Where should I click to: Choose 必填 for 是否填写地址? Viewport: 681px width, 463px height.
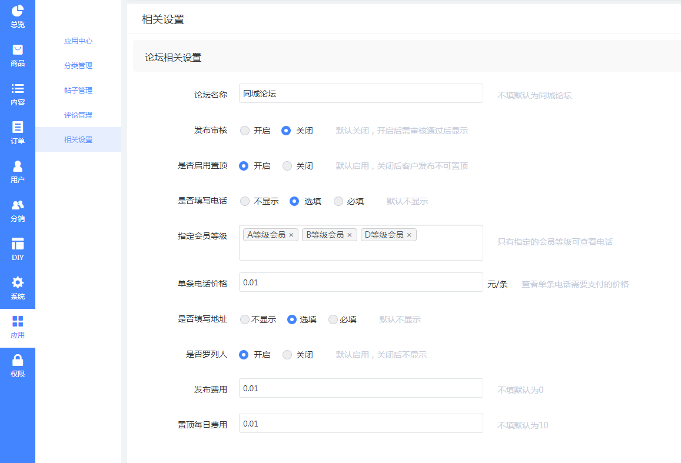333,319
